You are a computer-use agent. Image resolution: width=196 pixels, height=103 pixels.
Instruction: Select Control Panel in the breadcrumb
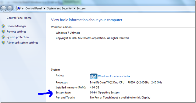(x=34, y=8)
